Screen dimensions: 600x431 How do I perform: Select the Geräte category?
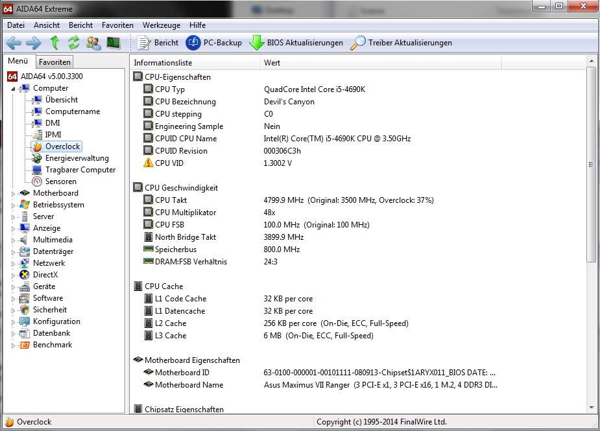point(38,286)
